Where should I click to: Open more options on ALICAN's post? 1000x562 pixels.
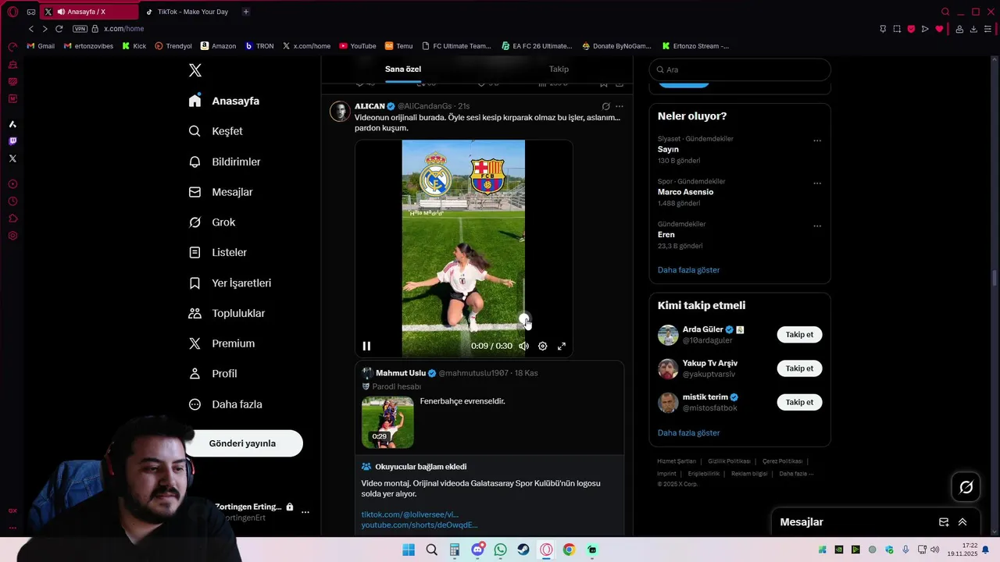[620, 106]
